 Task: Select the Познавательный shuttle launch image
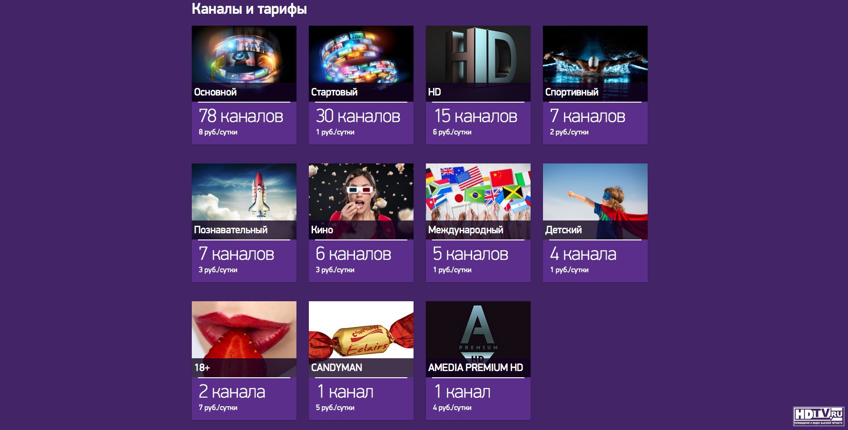(x=244, y=201)
